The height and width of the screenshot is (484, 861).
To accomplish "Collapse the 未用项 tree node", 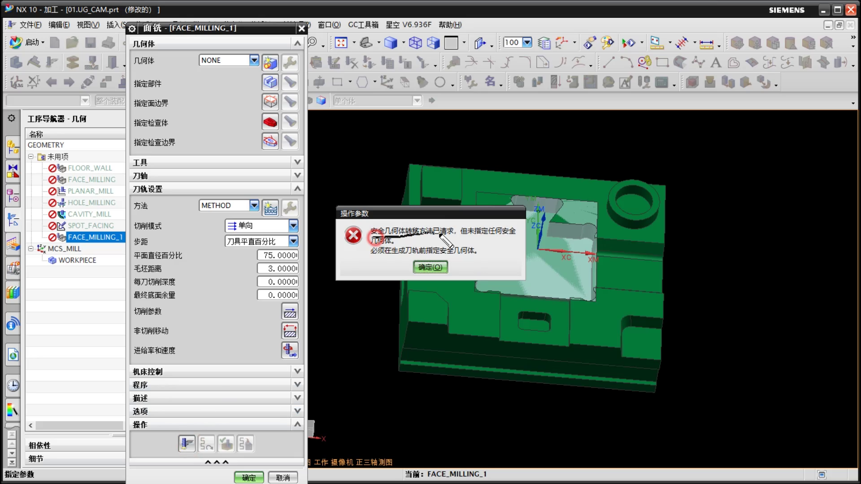I will [x=31, y=157].
